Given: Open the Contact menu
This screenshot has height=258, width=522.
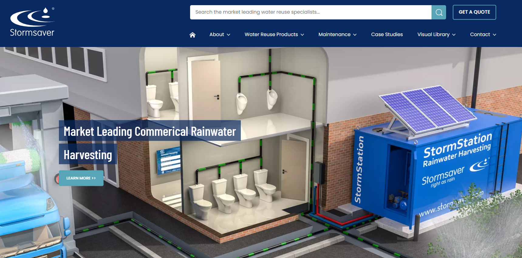Looking at the screenshot, I should 480,35.
